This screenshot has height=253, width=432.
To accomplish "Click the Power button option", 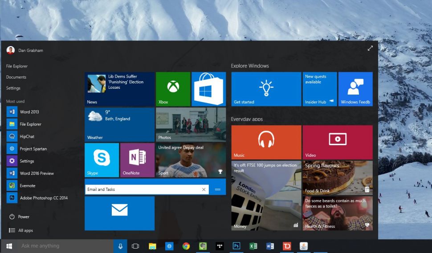I will [19, 217].
